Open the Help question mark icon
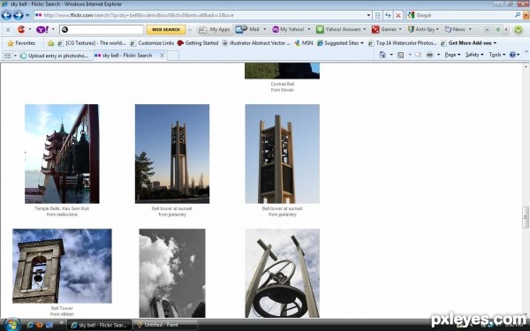Screen dimensions: 530x331 pos(512,55)
